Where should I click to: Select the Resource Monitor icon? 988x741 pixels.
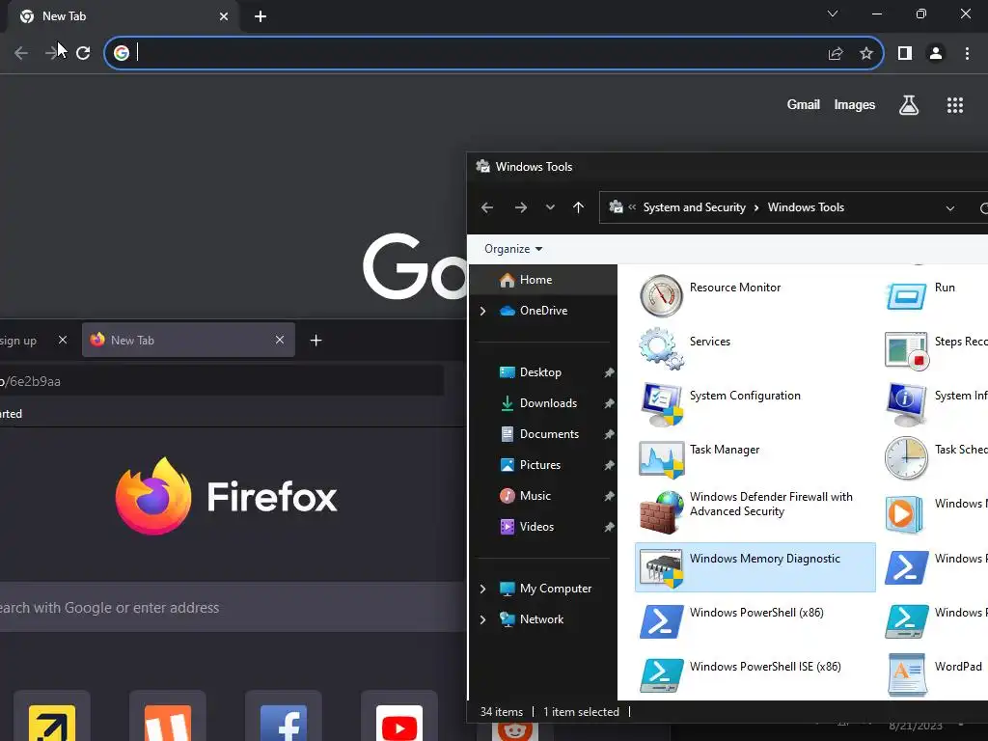[x=661, y=295]
